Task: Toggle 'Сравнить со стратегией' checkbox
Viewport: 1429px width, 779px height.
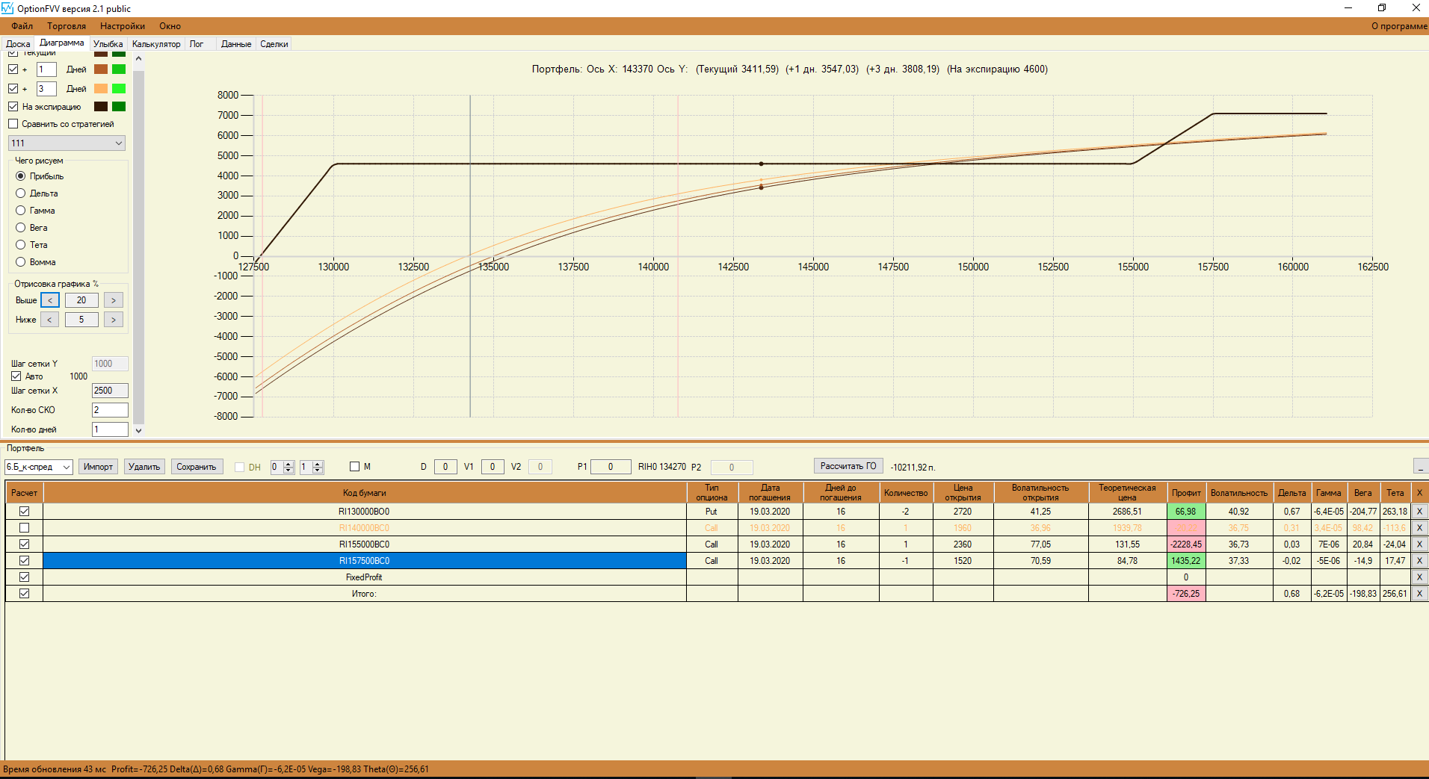Action: point(13,124)
